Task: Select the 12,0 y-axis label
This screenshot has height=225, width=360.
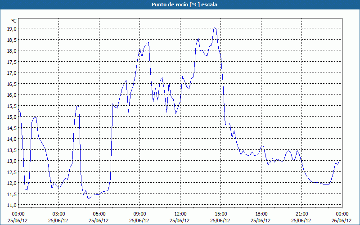Action: tap(12, 183)
